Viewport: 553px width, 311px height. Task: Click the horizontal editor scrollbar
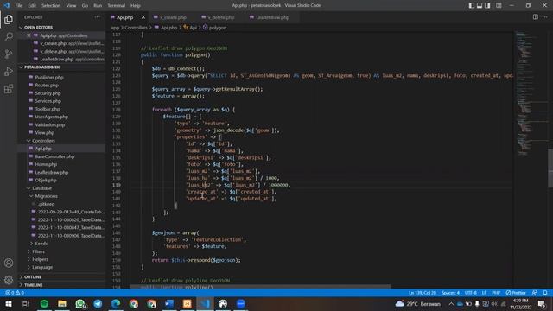[260, 287]
